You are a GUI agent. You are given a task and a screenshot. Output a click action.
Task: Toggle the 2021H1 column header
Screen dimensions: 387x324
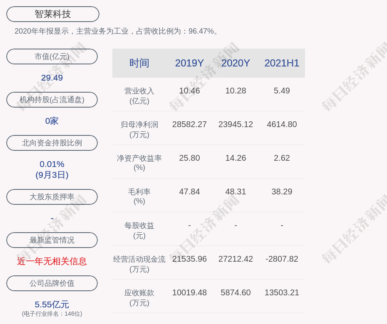coord(282,63)
